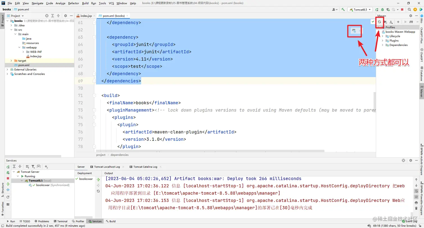
Task: Toggle Maven tool window side tab
Action: [x=421, y=91]
